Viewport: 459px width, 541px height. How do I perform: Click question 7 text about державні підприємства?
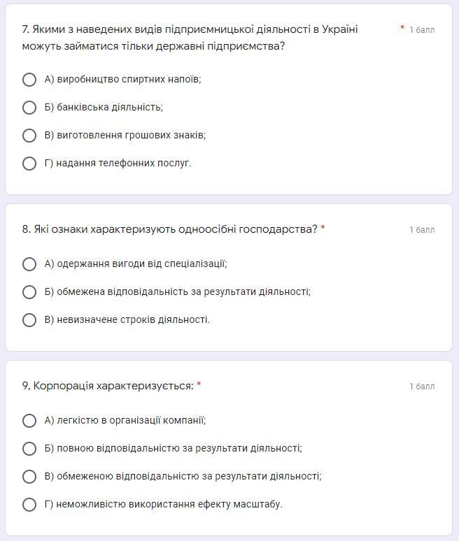190,38
